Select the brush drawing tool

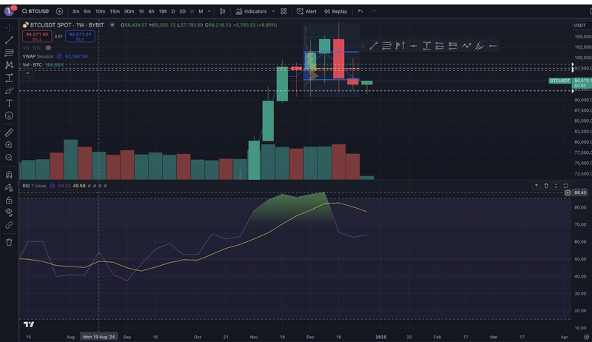point(9,90)
